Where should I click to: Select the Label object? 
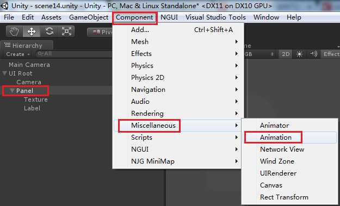pos(32,108)
